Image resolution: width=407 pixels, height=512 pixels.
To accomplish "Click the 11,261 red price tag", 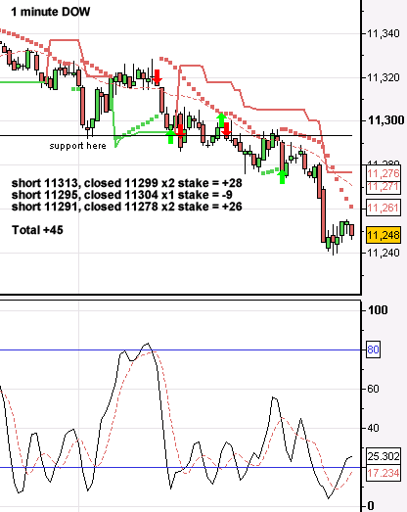I will point(384,208).
